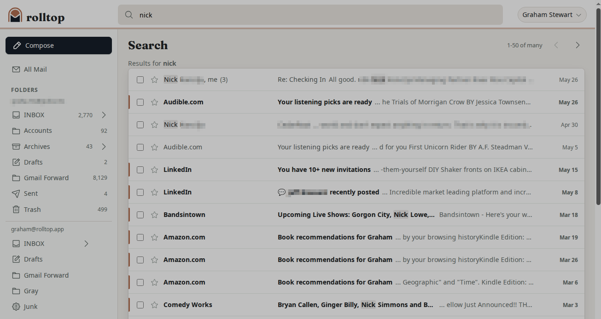Open Upcoming Live Shows: Gorgon City email
Screen dimensions: 601x319
(x=356, y=215)
